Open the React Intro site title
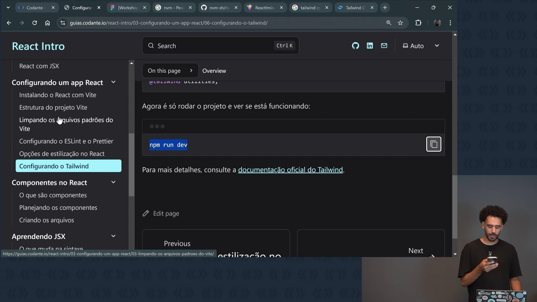Screen dimensions: 537x302 coord(38,46)
